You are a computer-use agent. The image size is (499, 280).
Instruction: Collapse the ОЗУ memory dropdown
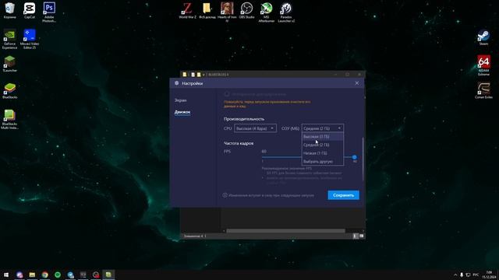[322, 128]
